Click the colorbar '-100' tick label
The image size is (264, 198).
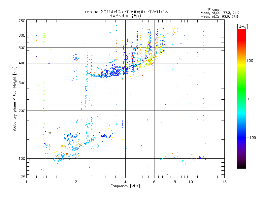tap(251, 138)
